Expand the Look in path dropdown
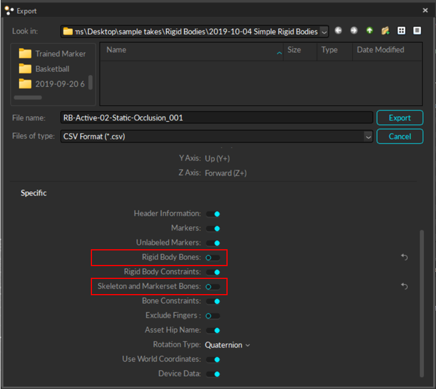436x389 pixels. pos(324,31)
